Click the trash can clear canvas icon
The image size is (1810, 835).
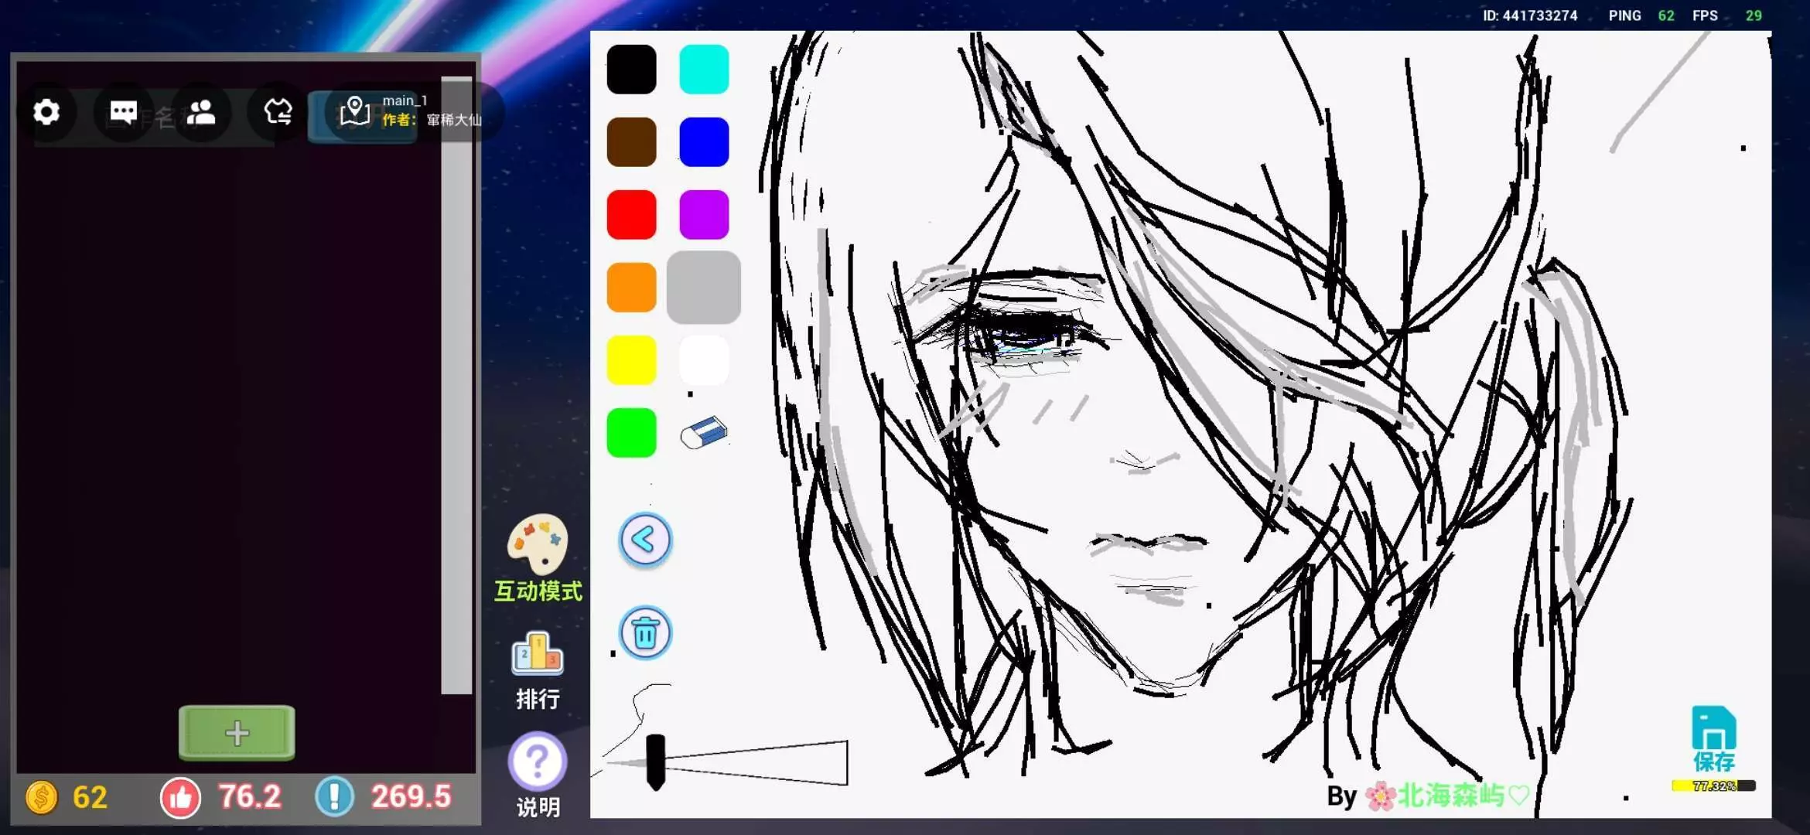pyautogui.click(x=645, y=633)
